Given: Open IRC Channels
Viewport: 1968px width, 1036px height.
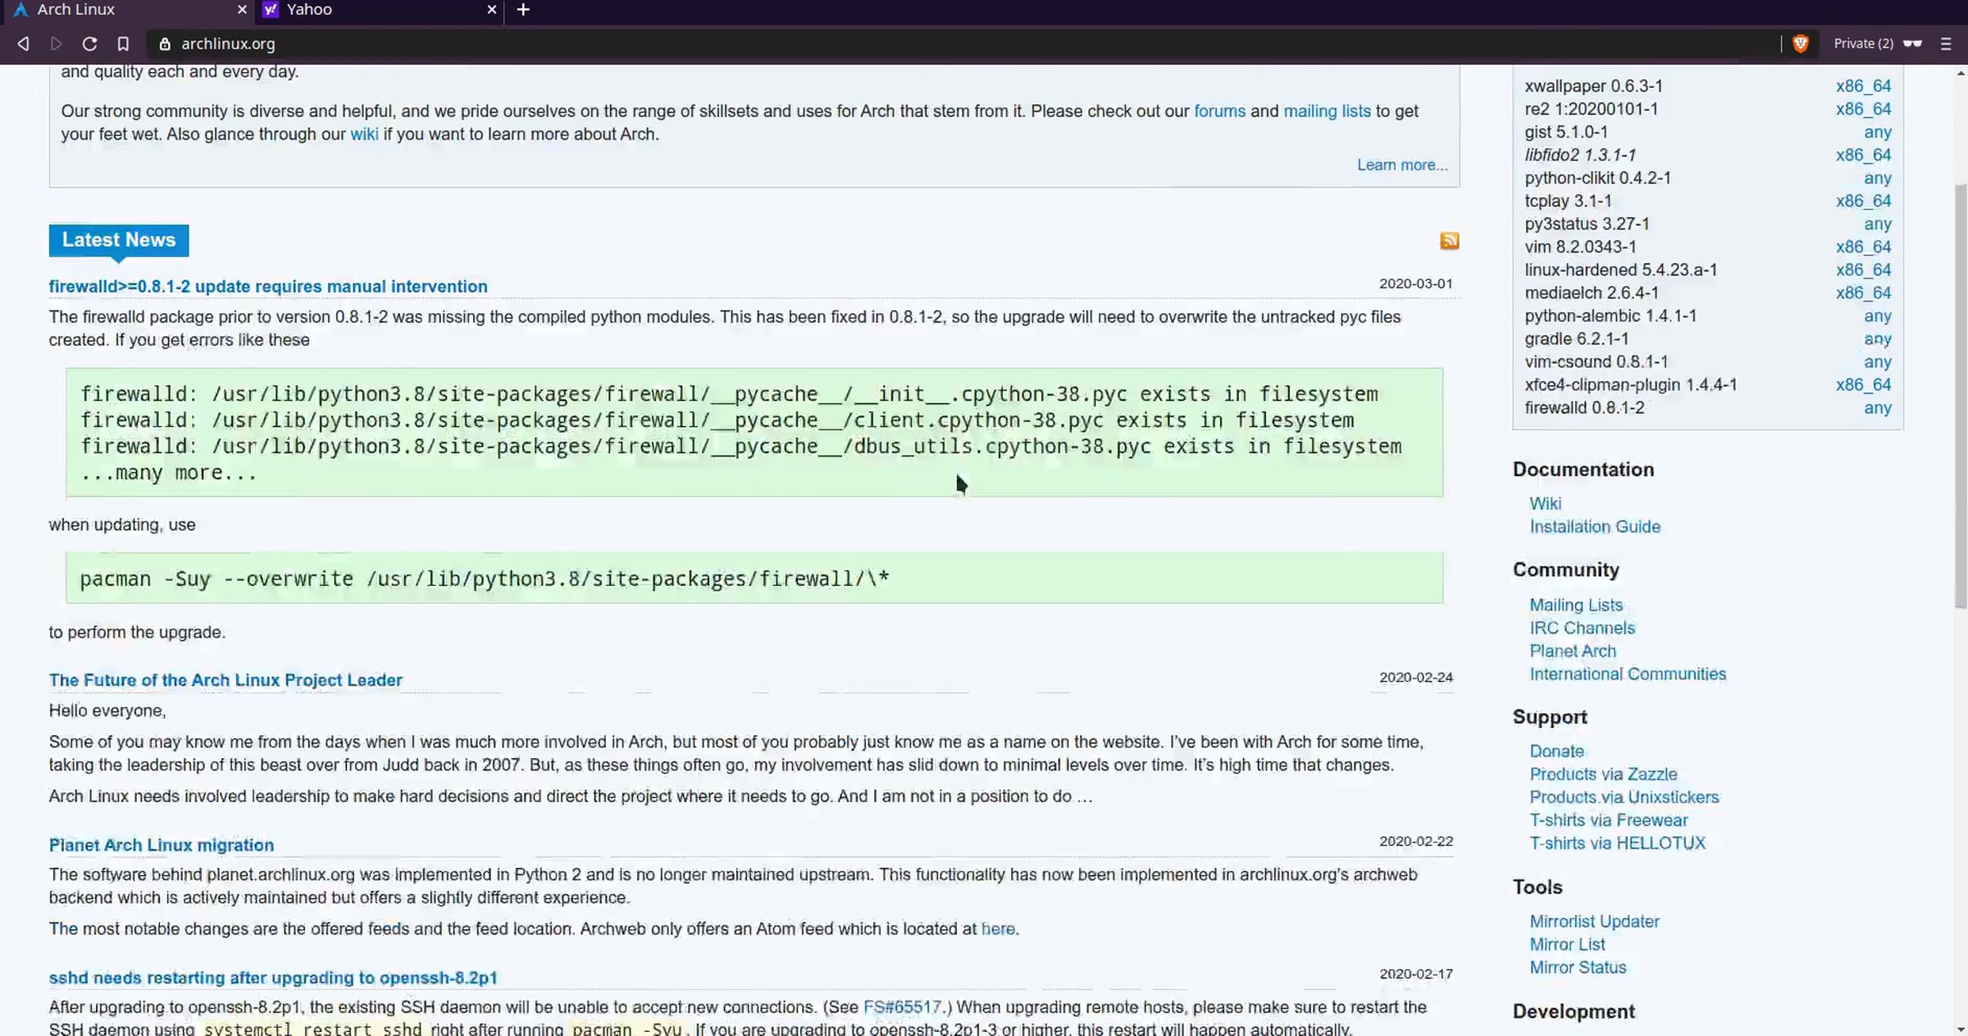Looking at the screenshot, I should click(x=1582, y=628).
